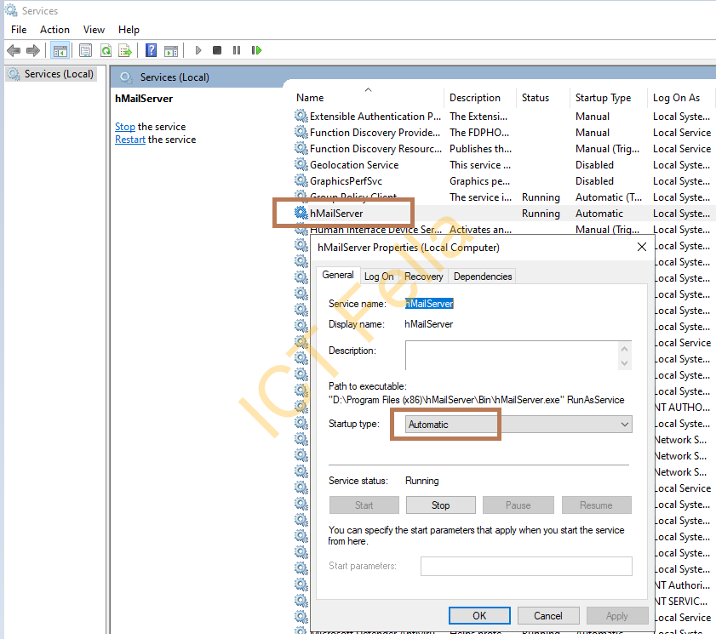Viewport: 716px width, 639px height.
Task: Click the gear icon beside Extensible Authentication P...
Action: tap(301, 116)
